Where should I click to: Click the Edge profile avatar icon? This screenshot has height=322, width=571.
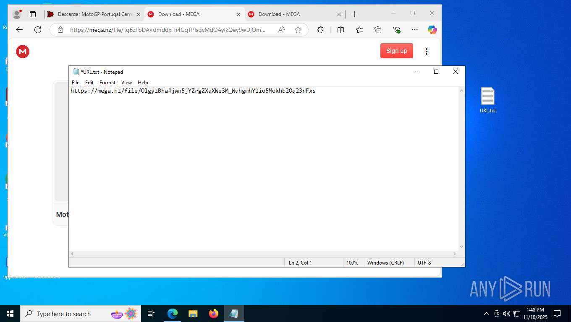17,14
